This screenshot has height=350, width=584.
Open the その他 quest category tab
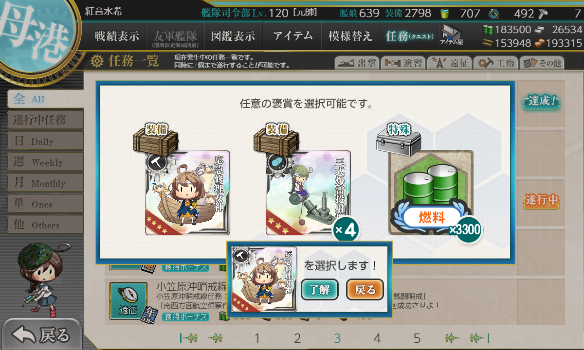[x=541, y=63]
